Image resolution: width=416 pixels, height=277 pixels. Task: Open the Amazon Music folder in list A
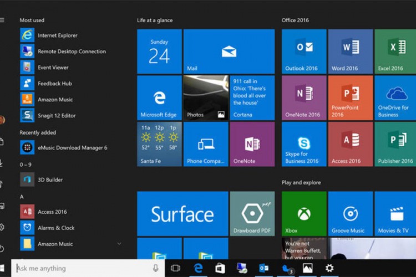click(x=72, y=244)
